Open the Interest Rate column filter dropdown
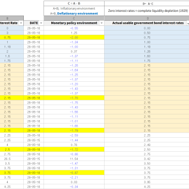Screen dimensions: 189x189 click(x=21, y=23)
